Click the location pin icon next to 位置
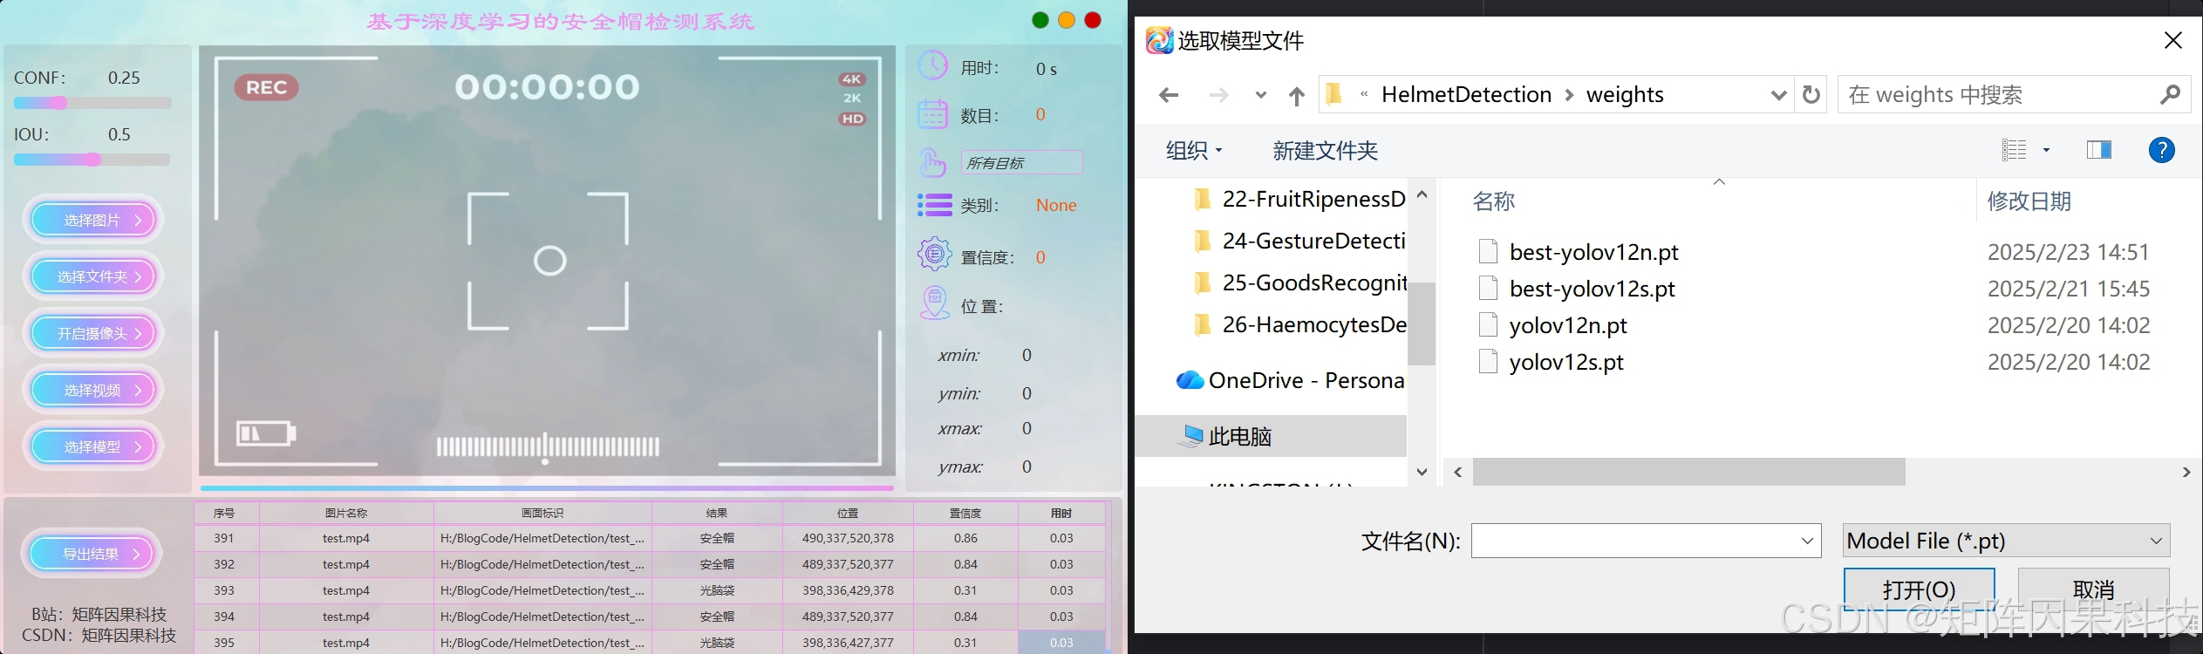 pyautogui.click(x=934, y=303)
